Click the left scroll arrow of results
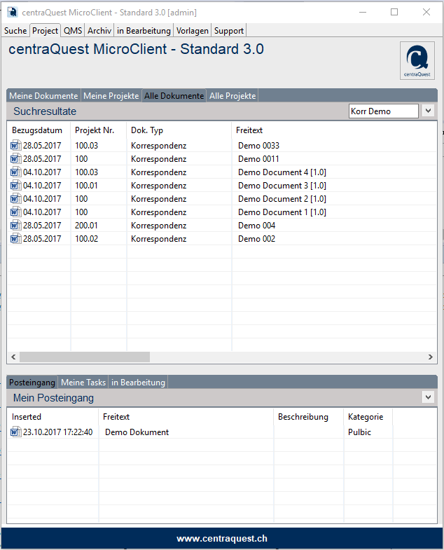This screenshot has height=550, width=444. (13, 357)
